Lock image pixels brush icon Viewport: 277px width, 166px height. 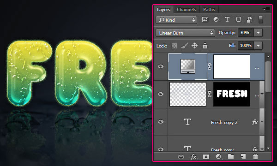pos(184,46)
